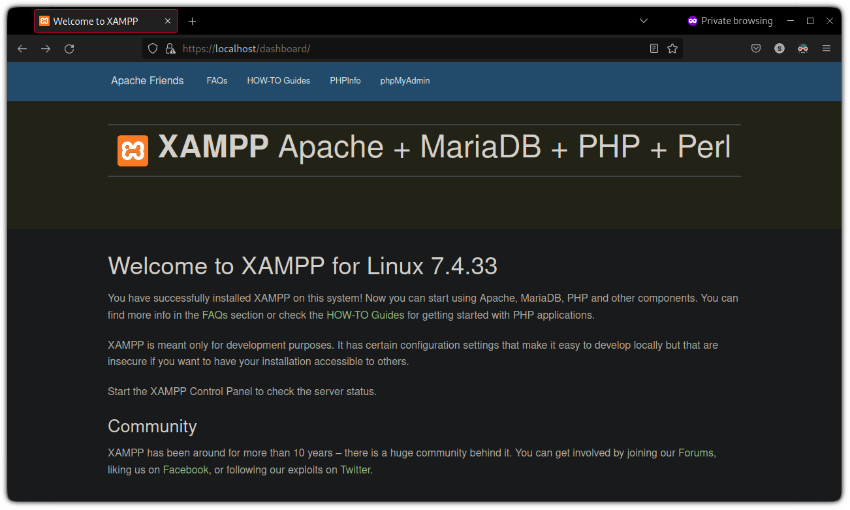Click the forward navigation arrow
Screen dimensions: 850x510
click(x=45, y=48)
